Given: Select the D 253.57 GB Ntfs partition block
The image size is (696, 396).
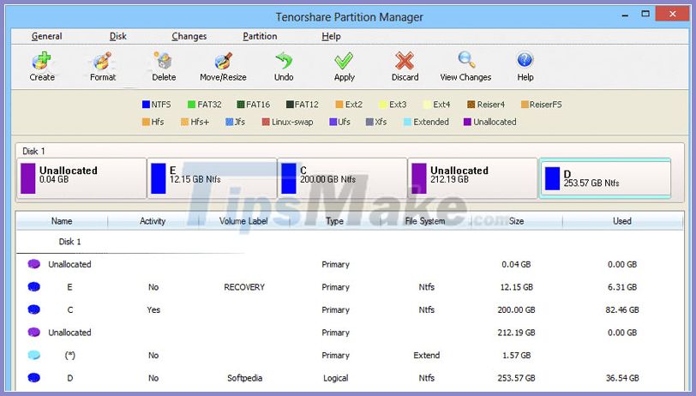Looking at the screenshot, I should click(605, 178).
